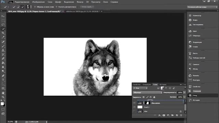Delete layer with trash icon

(x=181, y=115)
